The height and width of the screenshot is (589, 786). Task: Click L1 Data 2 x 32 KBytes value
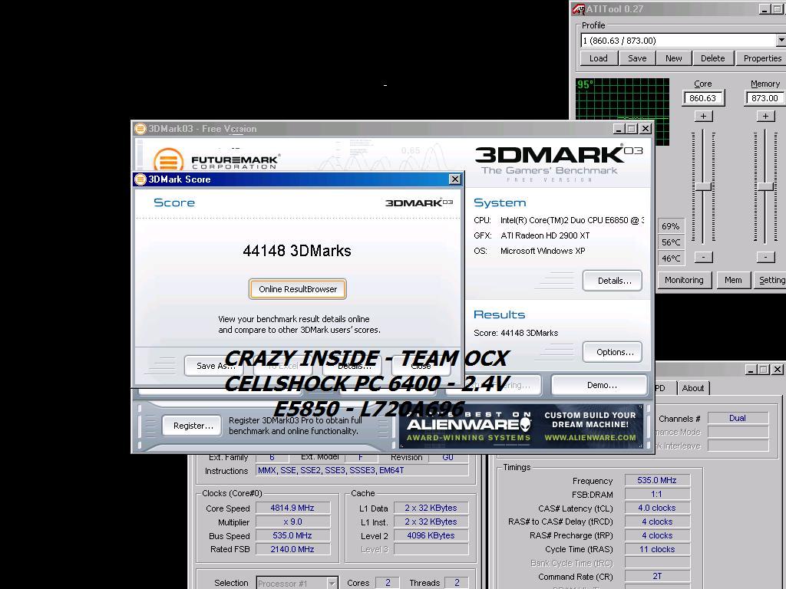(431, 508)
